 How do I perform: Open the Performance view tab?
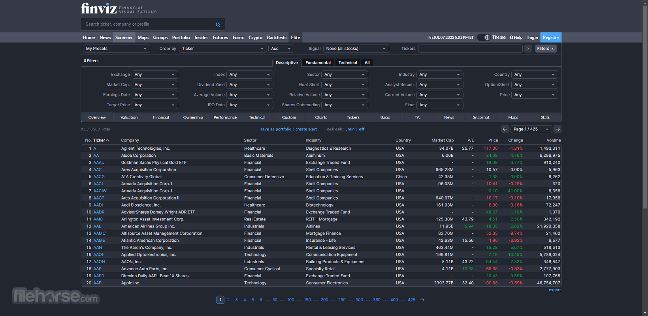click(x=225, y=117)
